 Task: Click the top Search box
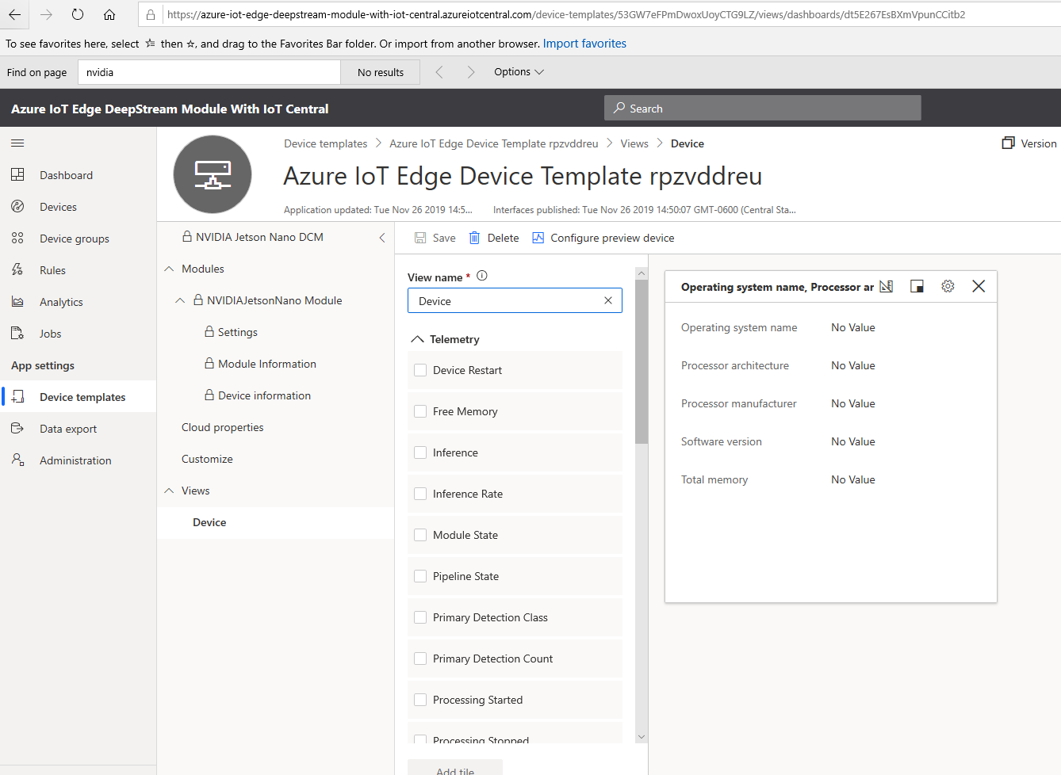(763, 108)
